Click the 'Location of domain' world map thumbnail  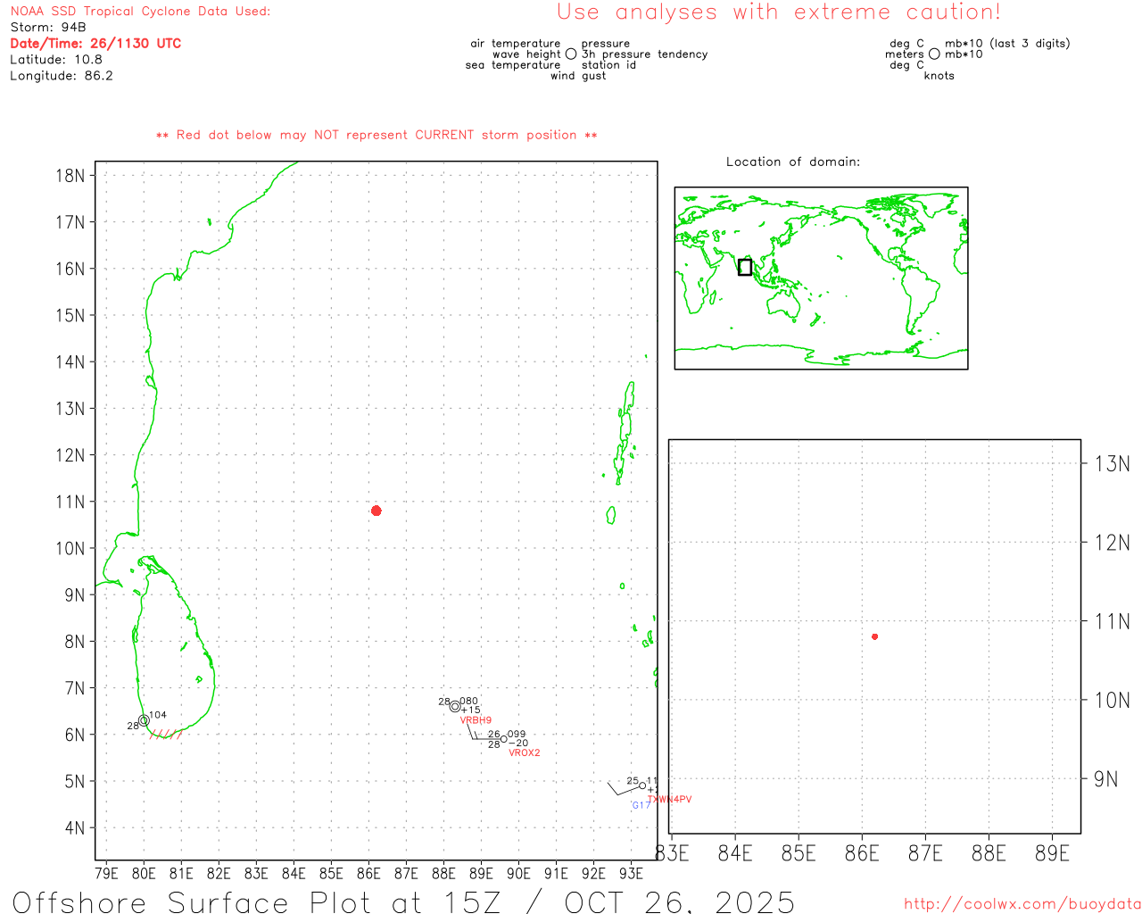tap(821, 278)
